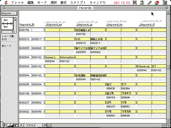Click the Keyword_ID field containing D00098
The image size is (171, 128).
tap(38, 112)
